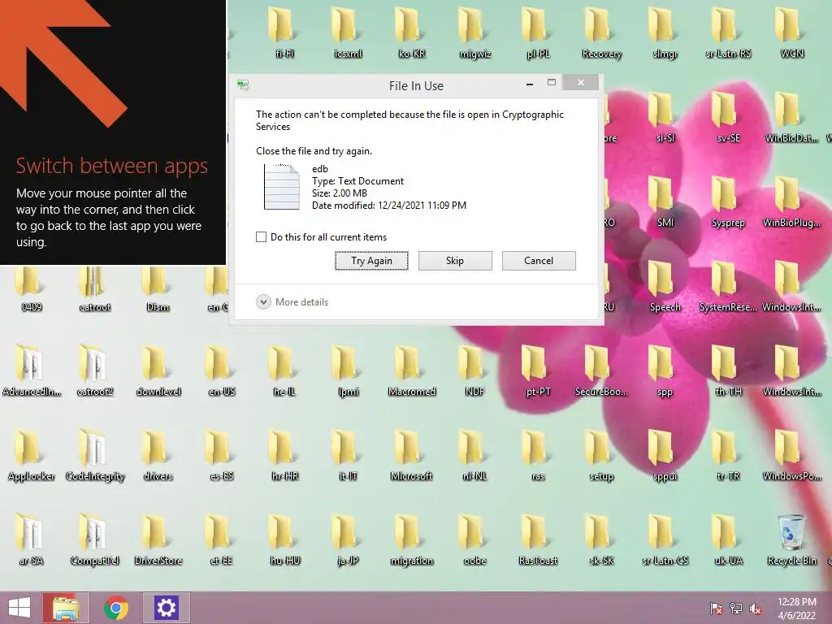This screenshot has width=832, height=624.
Task: Select the oobe folder
Action: pyautogui.click(x=474, y=539)
